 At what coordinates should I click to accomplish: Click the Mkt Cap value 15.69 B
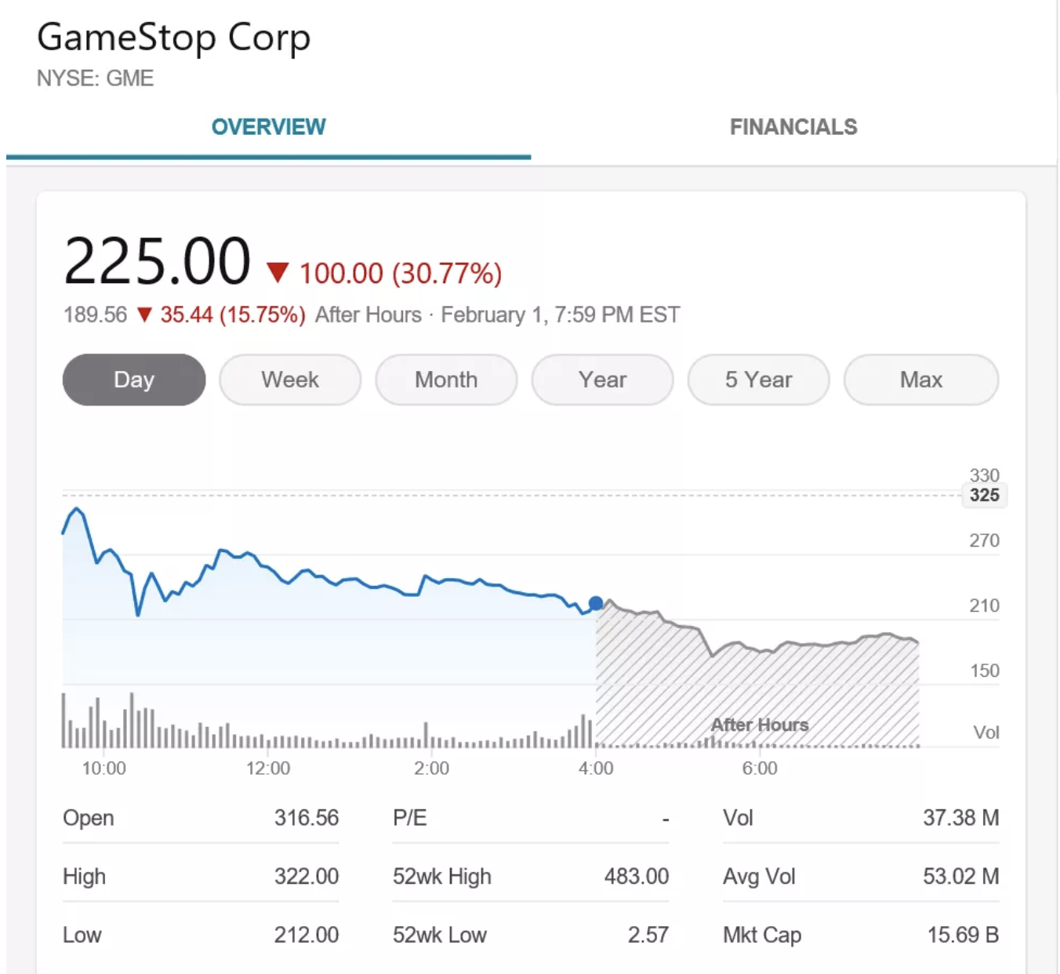click(x=962, y=935)
